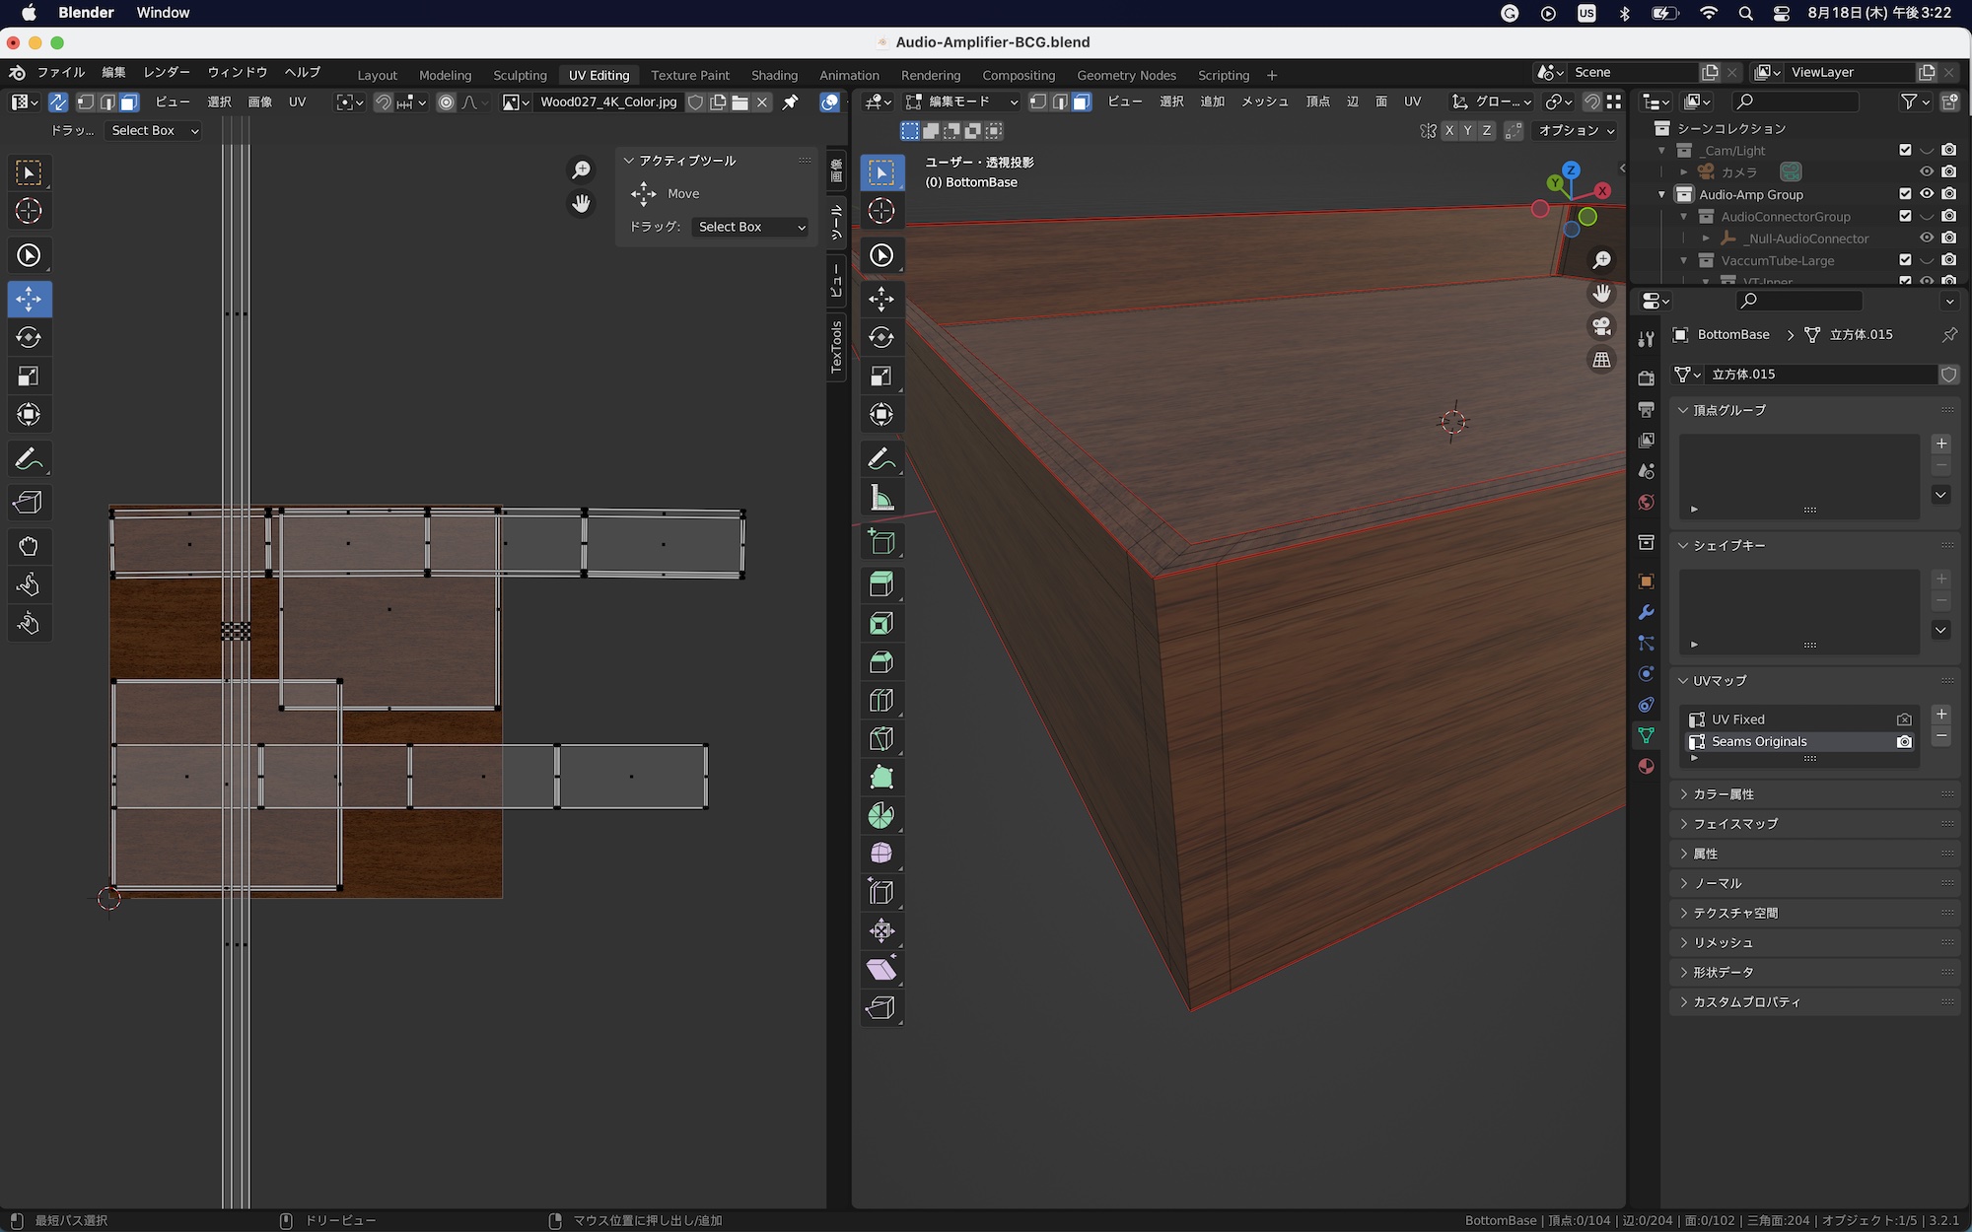Open the 編集モード mode dropdown
1972x1232 pixels.
[961, 102]
